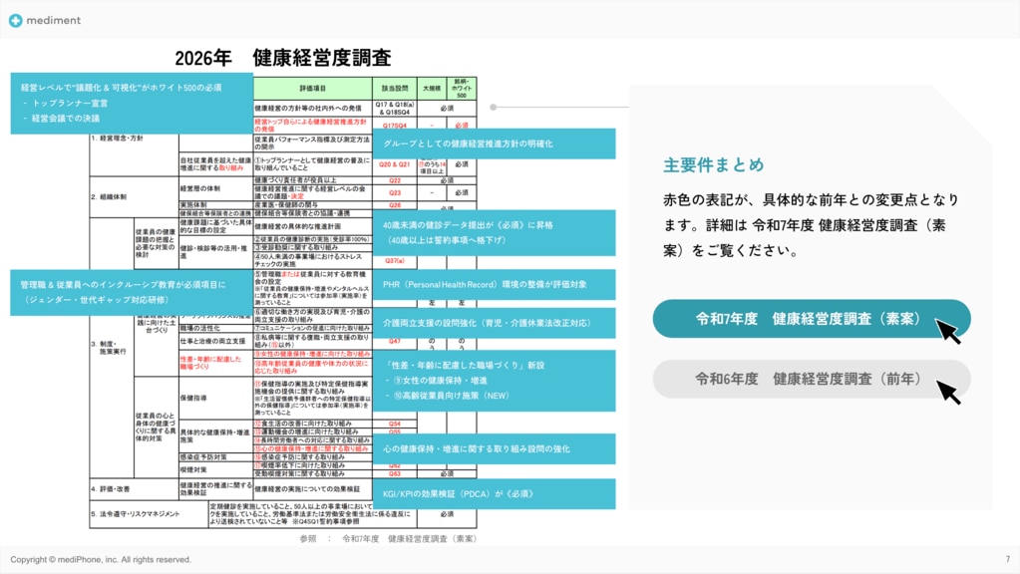1020x574 pixels.
Task: Click the Q23 question cell
Action: point(394,193)
